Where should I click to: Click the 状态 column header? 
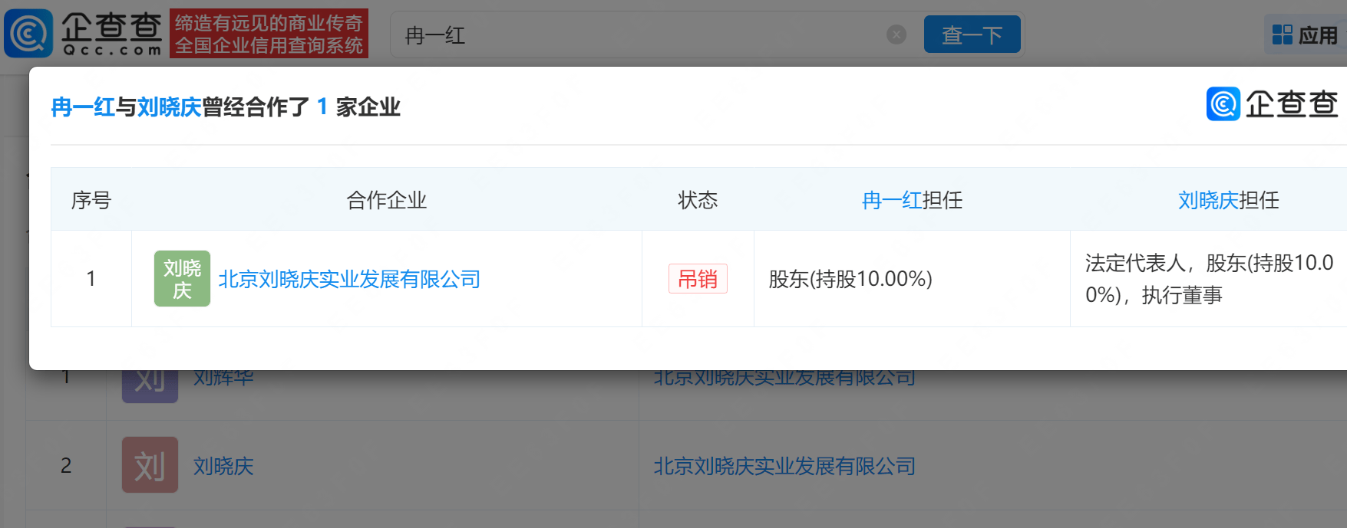pos(698,200)
